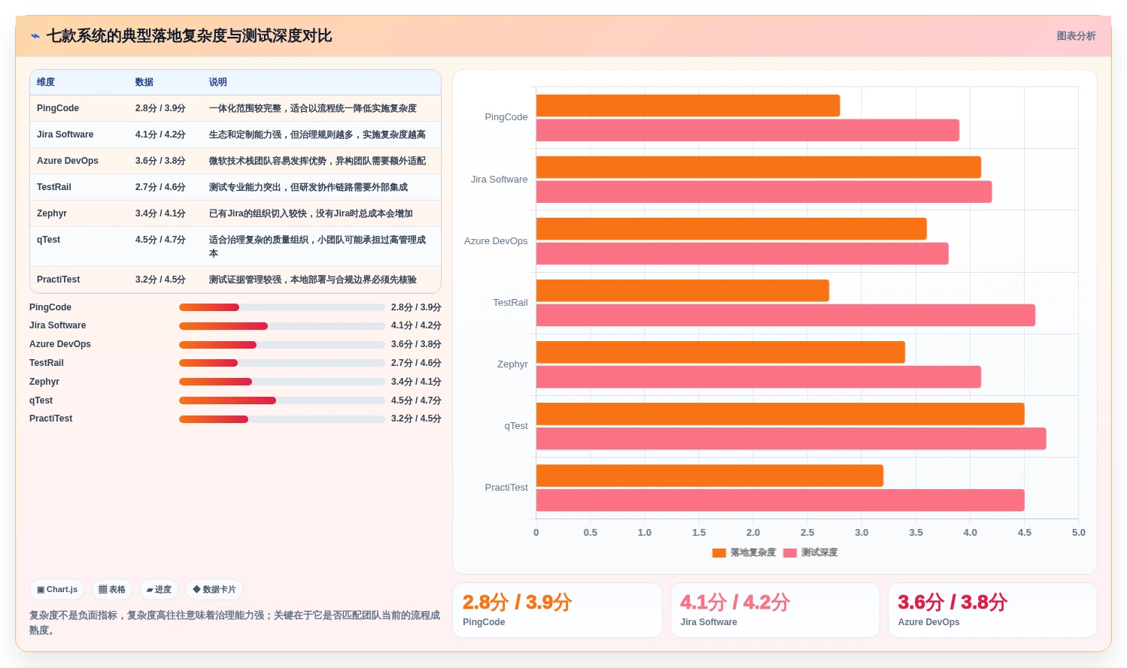Viewport: 1127px width, 668px height.
Task: Click the Zephyr progress bar
Action: tap(282, 382)
